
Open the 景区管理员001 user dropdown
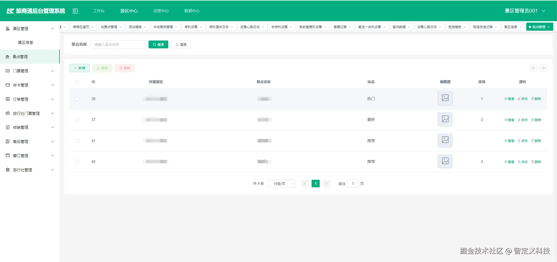point(525,11)
